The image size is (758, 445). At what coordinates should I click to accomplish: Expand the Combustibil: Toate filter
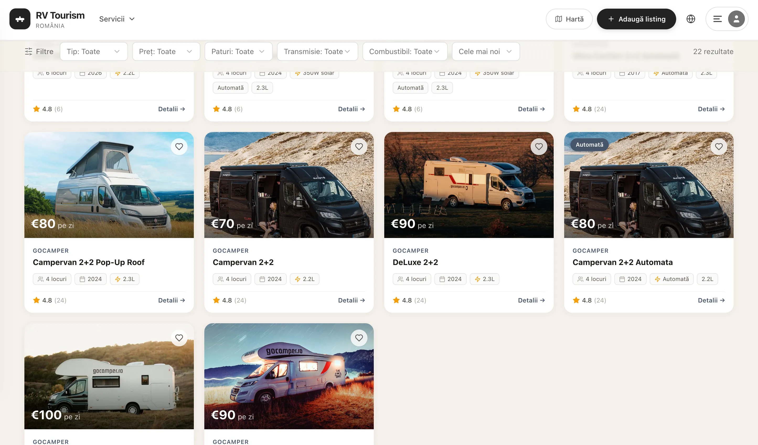(404, 51)
